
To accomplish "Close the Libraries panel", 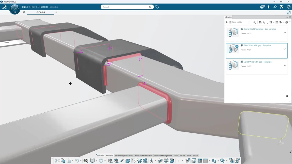I will 290,17.
